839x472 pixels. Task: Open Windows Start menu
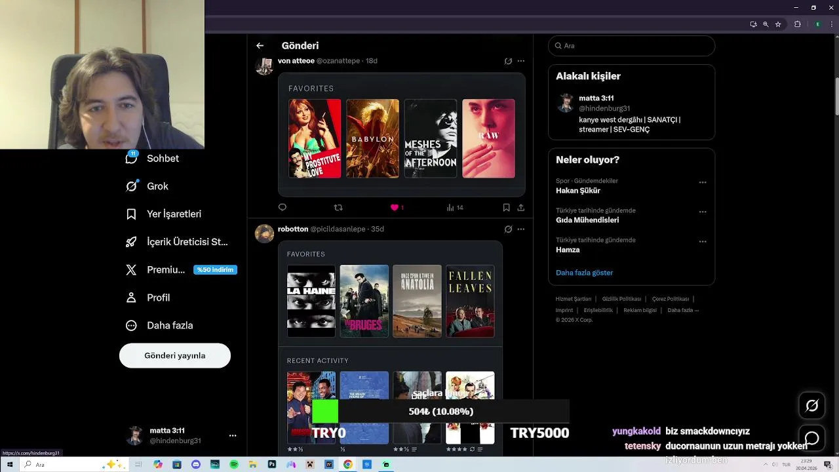click(9, 464)
